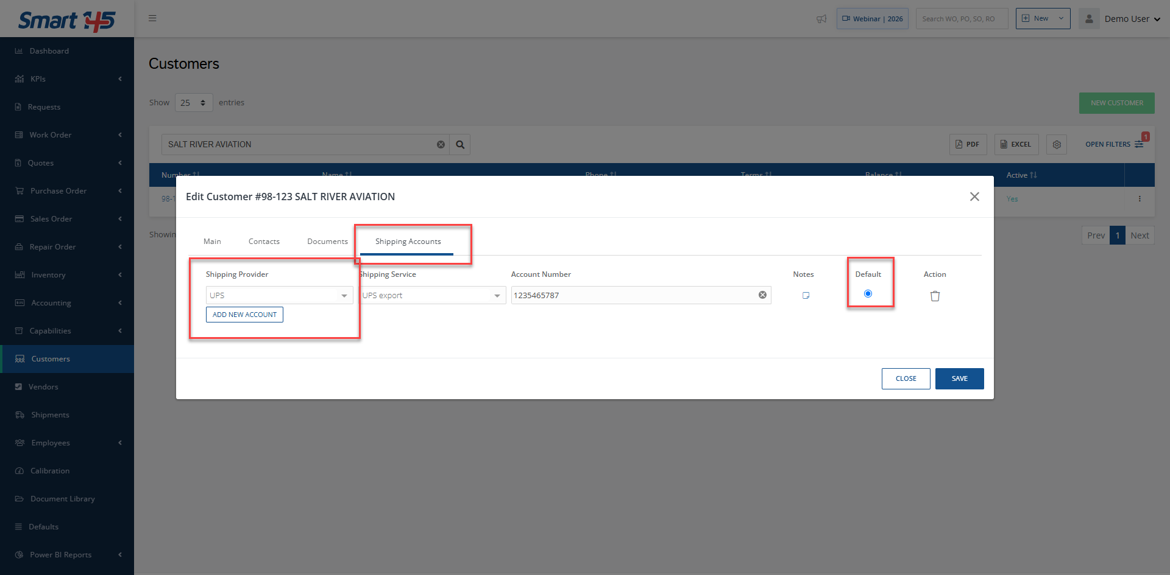Click the search magnifier icon

(x=460, y=144)
